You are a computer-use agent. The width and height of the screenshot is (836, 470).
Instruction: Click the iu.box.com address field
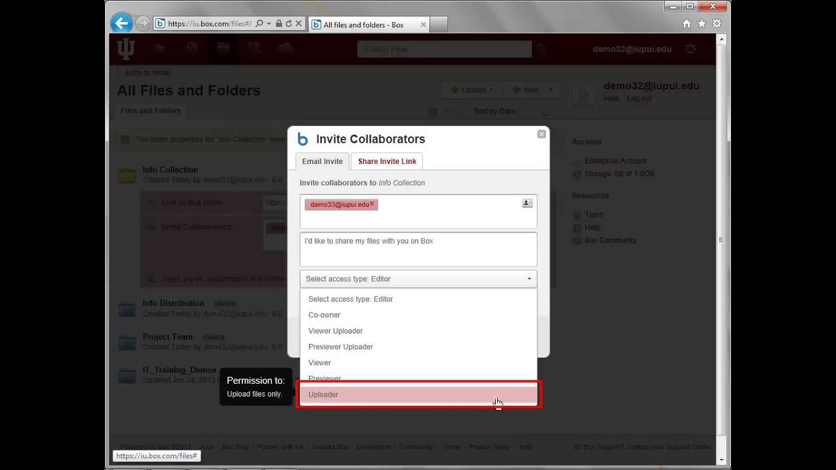coord(209,23)
